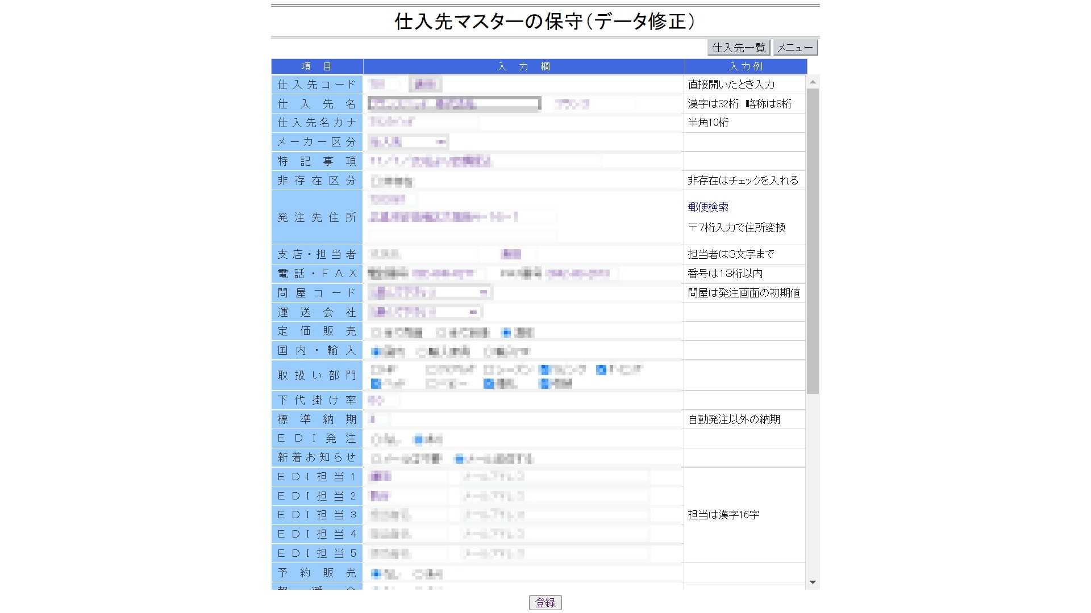Click the hint text 非存在はチェックを入れる

[x=743, y=180]
